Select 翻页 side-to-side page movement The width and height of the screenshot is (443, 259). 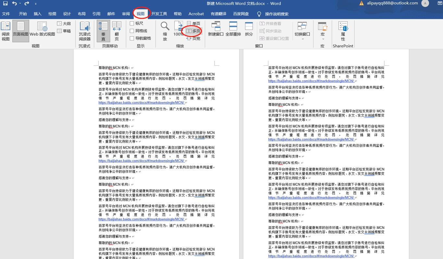coord(117,31)
